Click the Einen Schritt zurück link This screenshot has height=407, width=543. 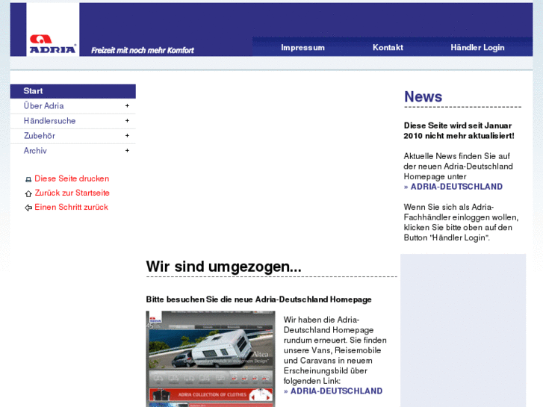(x=72, y=207)
